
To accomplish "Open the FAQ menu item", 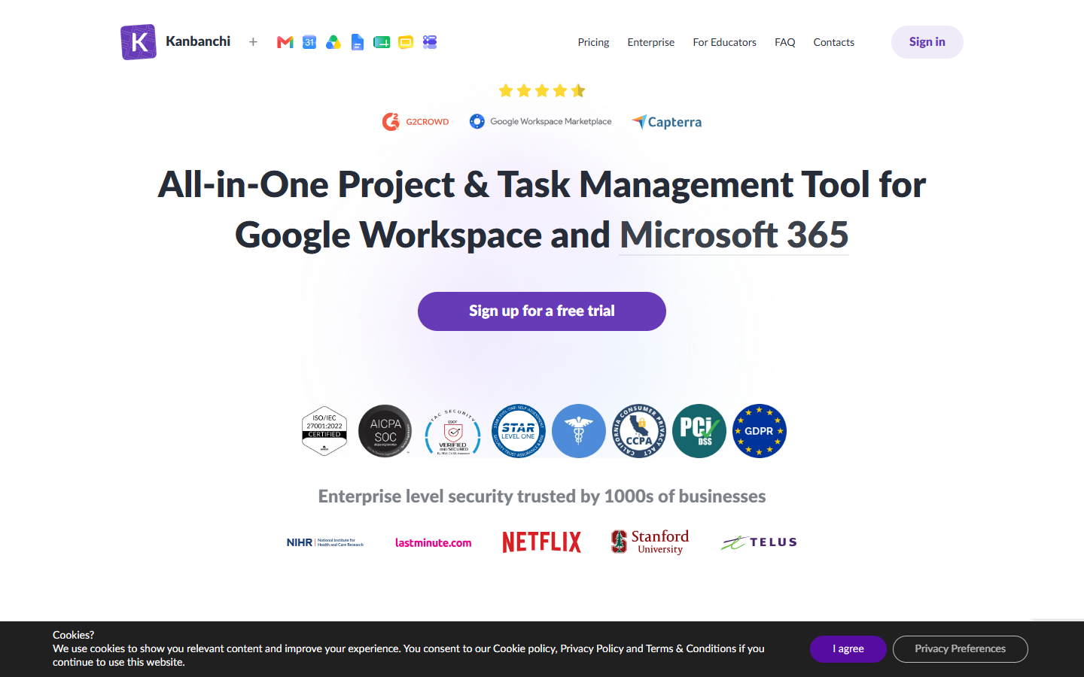I will click(x=785, y=42).
